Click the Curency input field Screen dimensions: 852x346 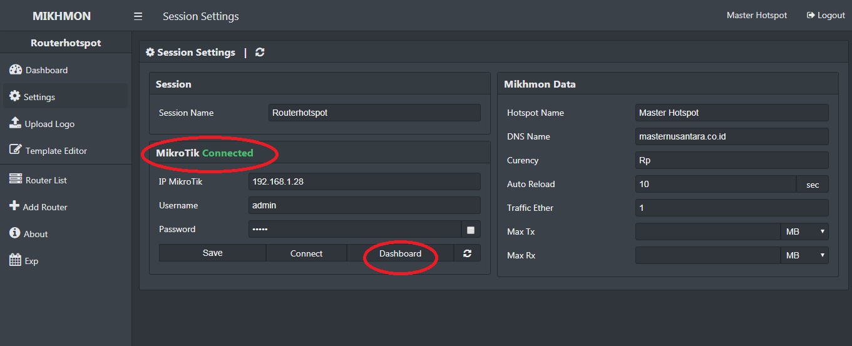pos(732,160)
